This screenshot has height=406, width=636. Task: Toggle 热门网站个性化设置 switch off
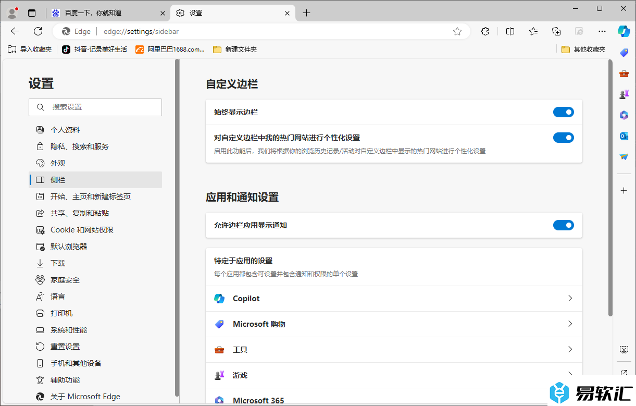pyautogui.click(x=563, y=138)
